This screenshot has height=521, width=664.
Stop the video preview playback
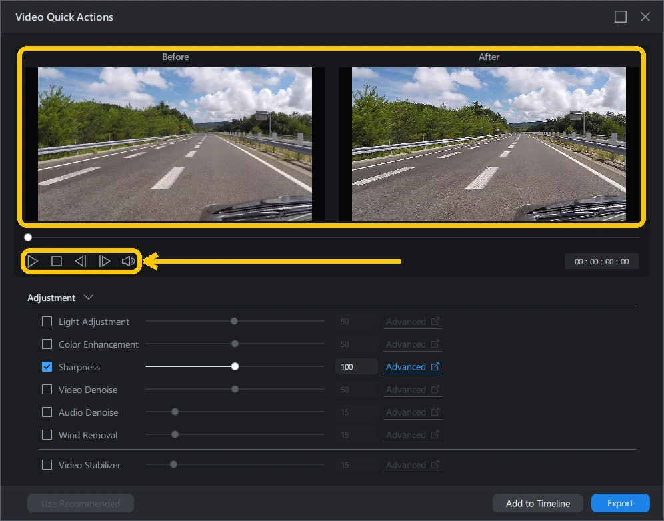coord(56,261)
